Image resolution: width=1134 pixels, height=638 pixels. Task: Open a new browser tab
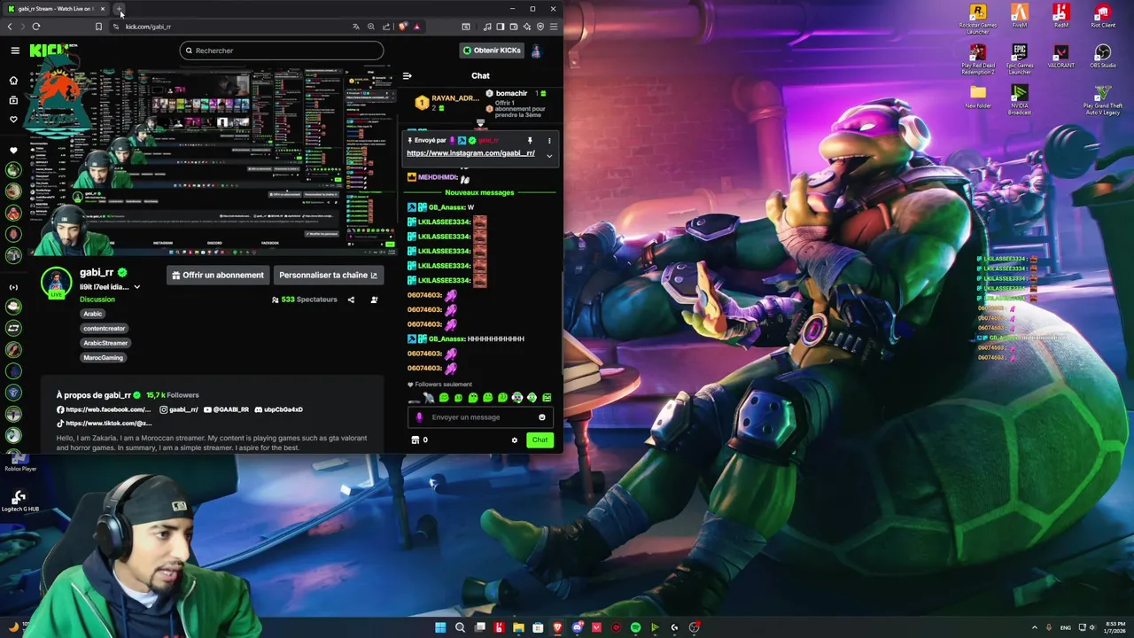click(120, 9)
